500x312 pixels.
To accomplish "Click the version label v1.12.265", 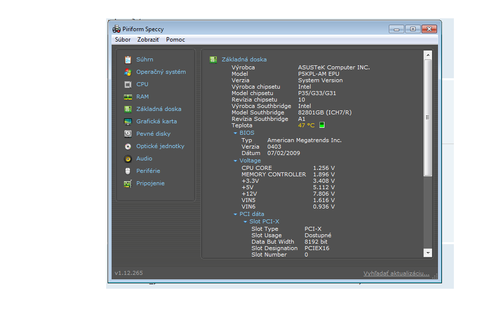I will click(129, 273).
